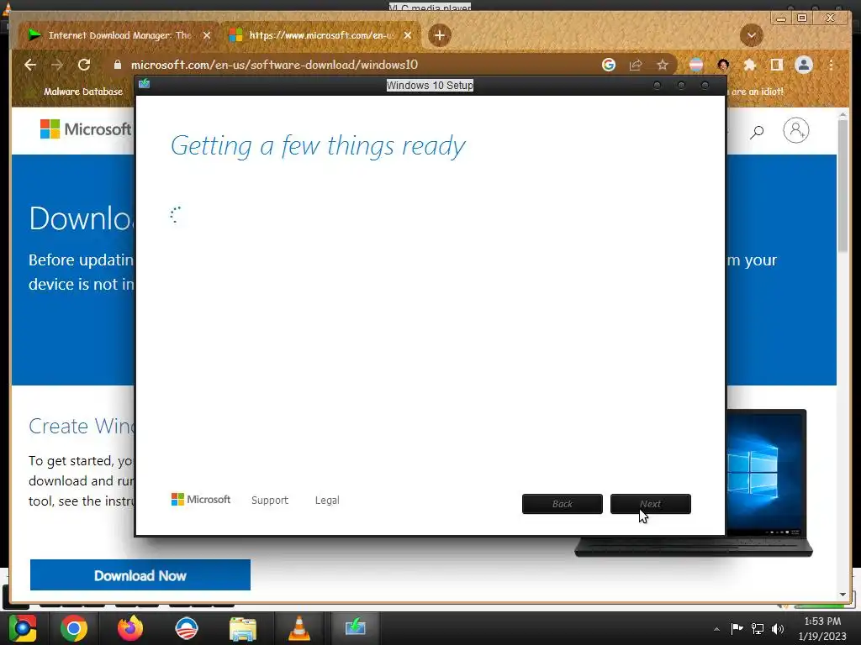The width and height of the screenshot is (861, 645).
Task: Expand the tab search dropdown
Action: [751, 35]
